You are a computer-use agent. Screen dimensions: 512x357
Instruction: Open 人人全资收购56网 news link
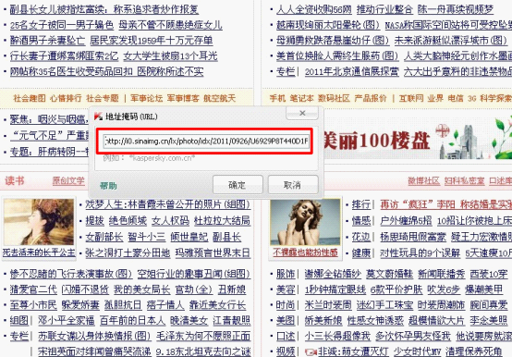click(314, 9)
